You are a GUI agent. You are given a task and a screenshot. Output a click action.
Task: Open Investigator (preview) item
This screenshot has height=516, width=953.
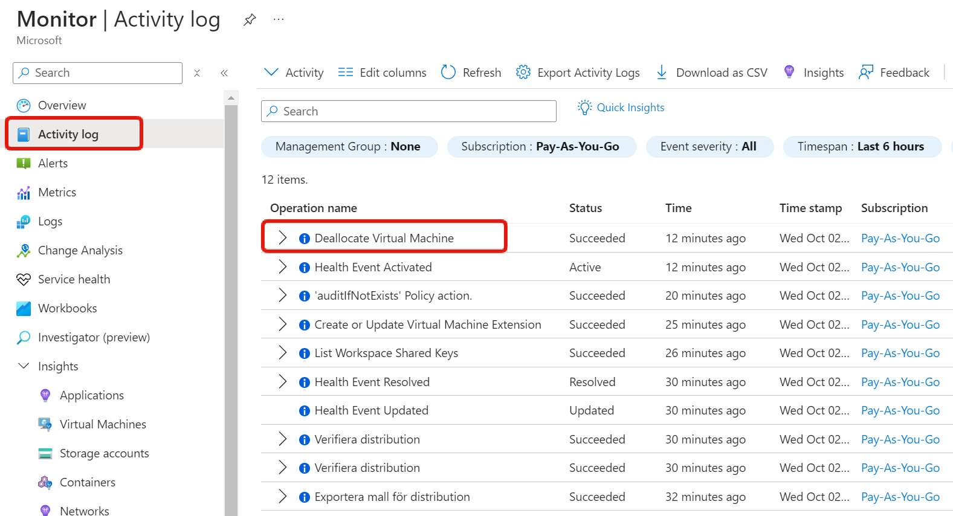click(94, 337)
